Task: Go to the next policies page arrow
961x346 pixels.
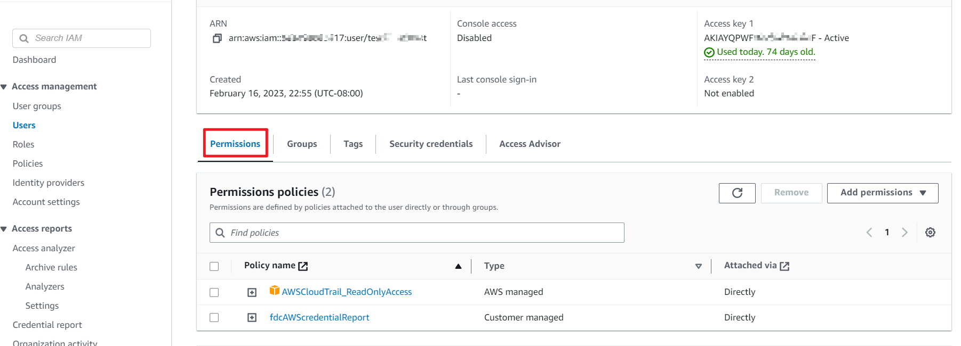Action: pyautogui.click(x=904, y=233)
